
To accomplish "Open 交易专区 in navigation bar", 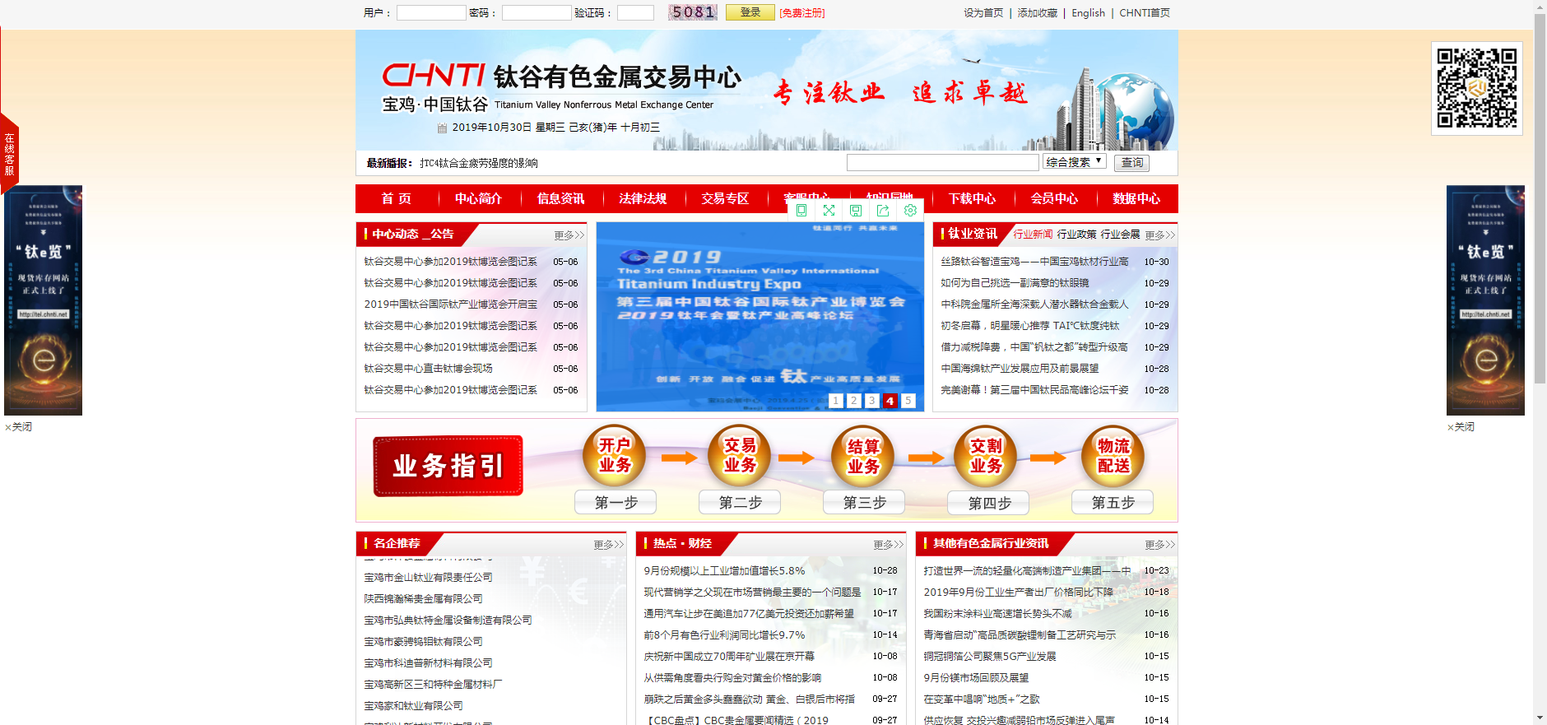I will [725, 198].
